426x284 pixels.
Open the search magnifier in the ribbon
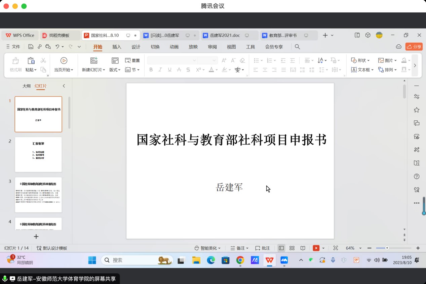click(x=297, y=47)
